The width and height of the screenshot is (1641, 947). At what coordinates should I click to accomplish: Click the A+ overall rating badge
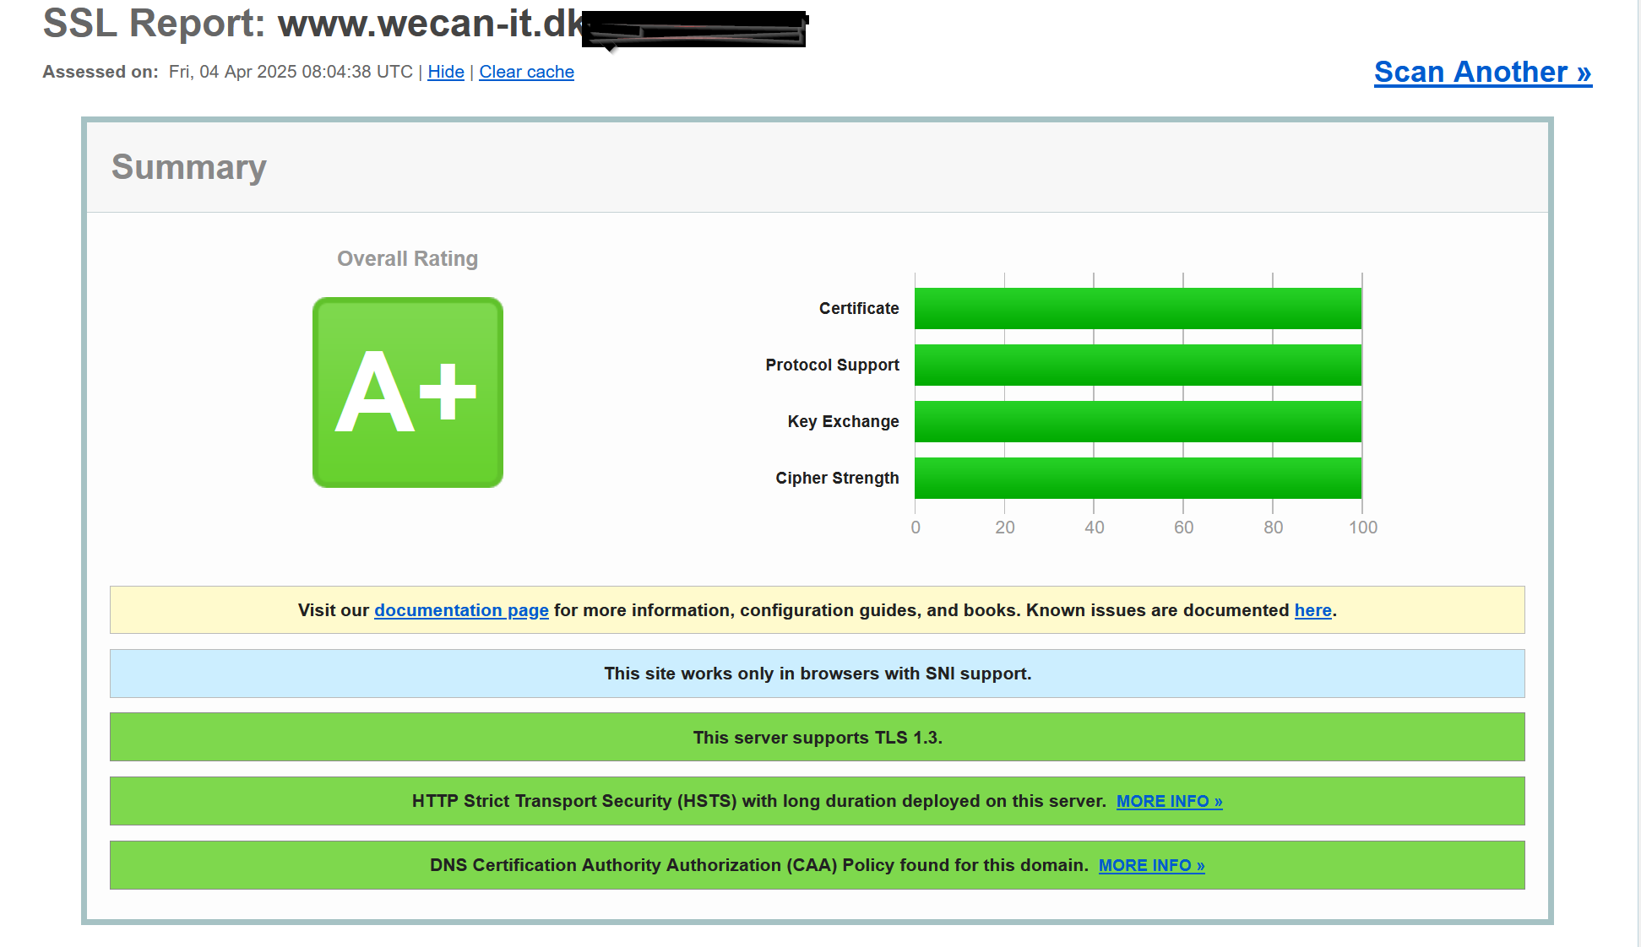407,392
